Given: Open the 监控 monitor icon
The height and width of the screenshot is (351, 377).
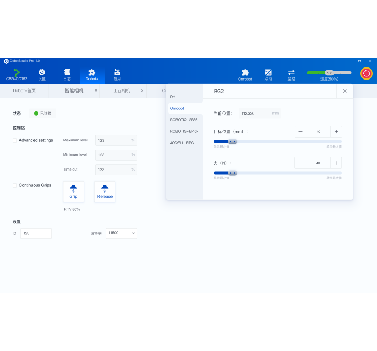Looking at the screenshot, I should [x=291, y=73].
